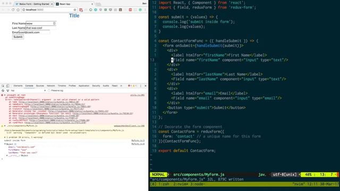Open the Console tab in DevTools
The image size is (340, 191).
pyautogui.click(x=29, y=86)
